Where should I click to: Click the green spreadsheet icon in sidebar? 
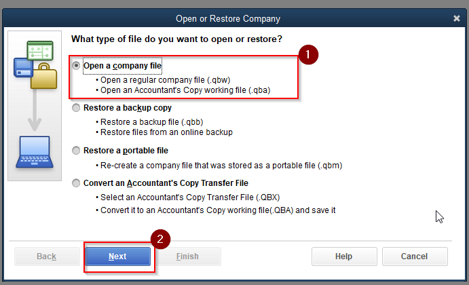[x=40, y=50]
